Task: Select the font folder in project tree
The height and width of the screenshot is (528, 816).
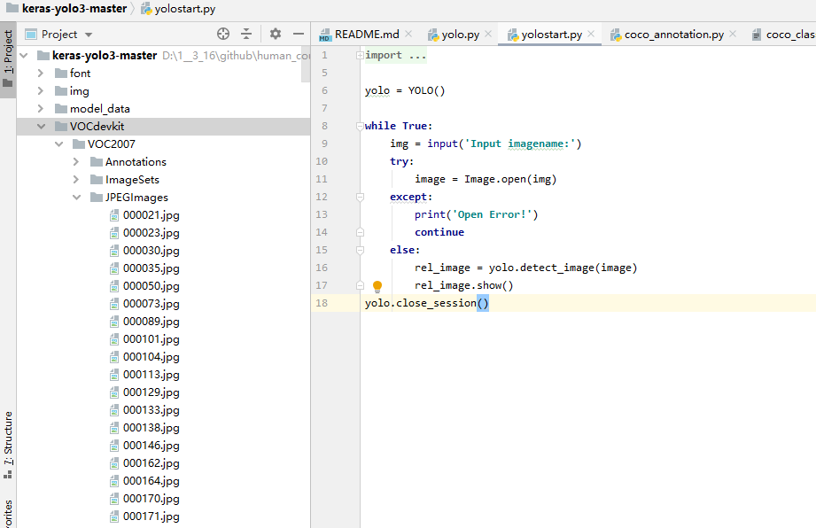Action: tap(80, 74)
